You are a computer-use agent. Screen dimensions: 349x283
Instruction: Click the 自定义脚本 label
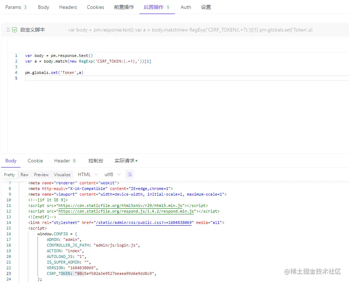pos(33,30)
